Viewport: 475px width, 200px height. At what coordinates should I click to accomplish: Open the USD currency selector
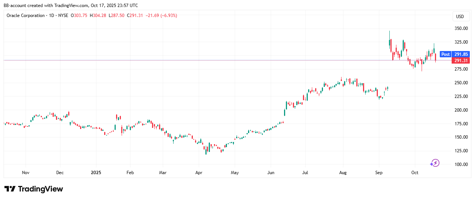(x=460, y=16)
